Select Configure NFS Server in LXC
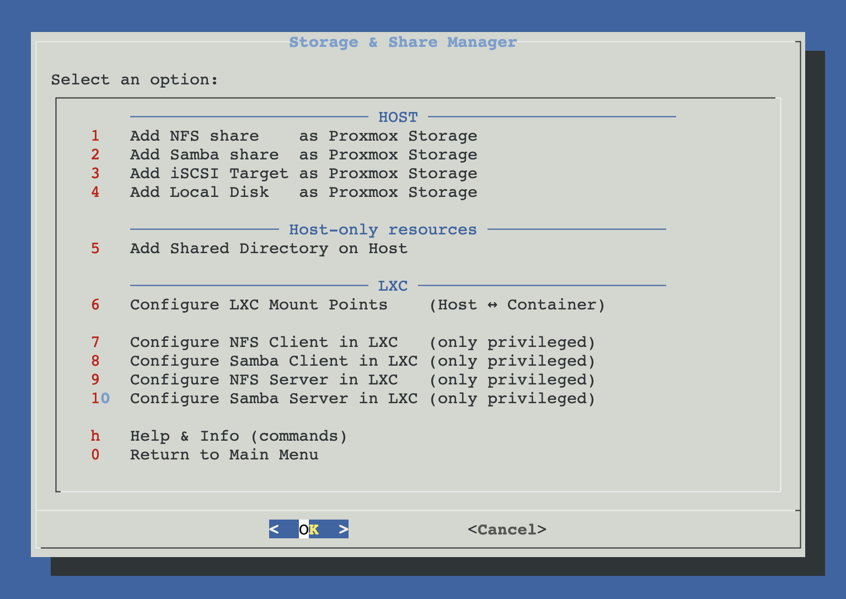The width and height of the screenshot is (846, 599). coord(343,380)
